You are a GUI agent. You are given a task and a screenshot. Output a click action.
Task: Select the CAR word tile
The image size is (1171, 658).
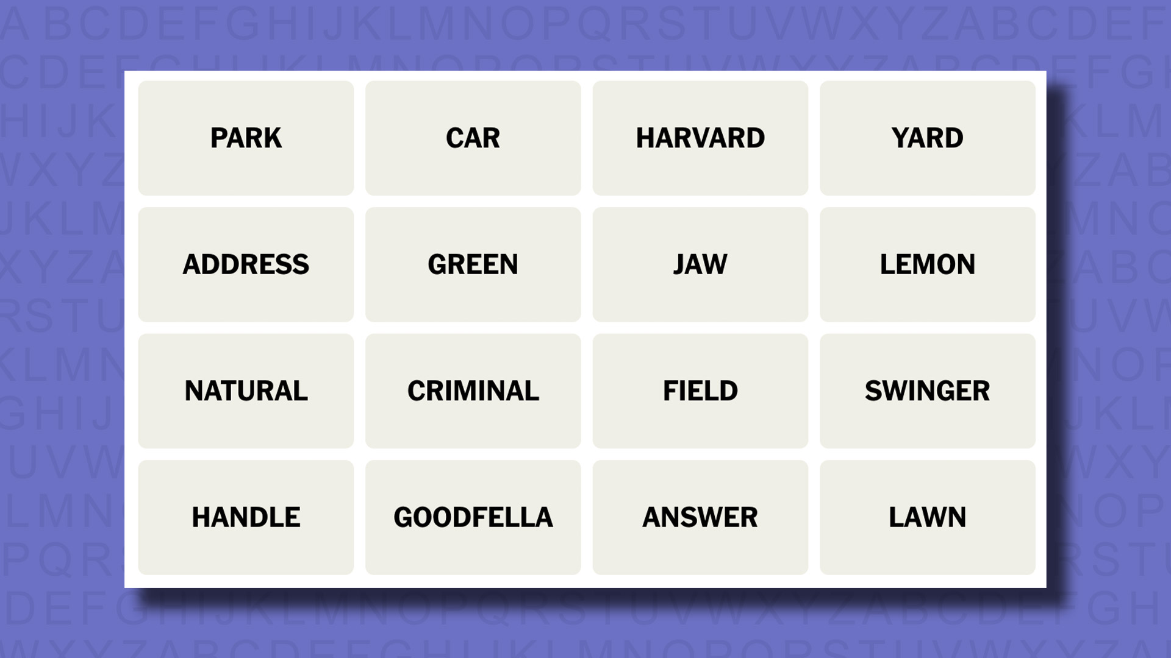pos(472,137)
